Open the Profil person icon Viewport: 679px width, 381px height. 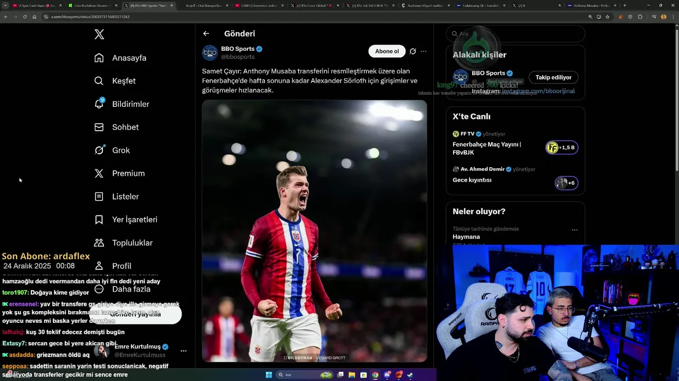pyautogui.click(x=99, y=266)
